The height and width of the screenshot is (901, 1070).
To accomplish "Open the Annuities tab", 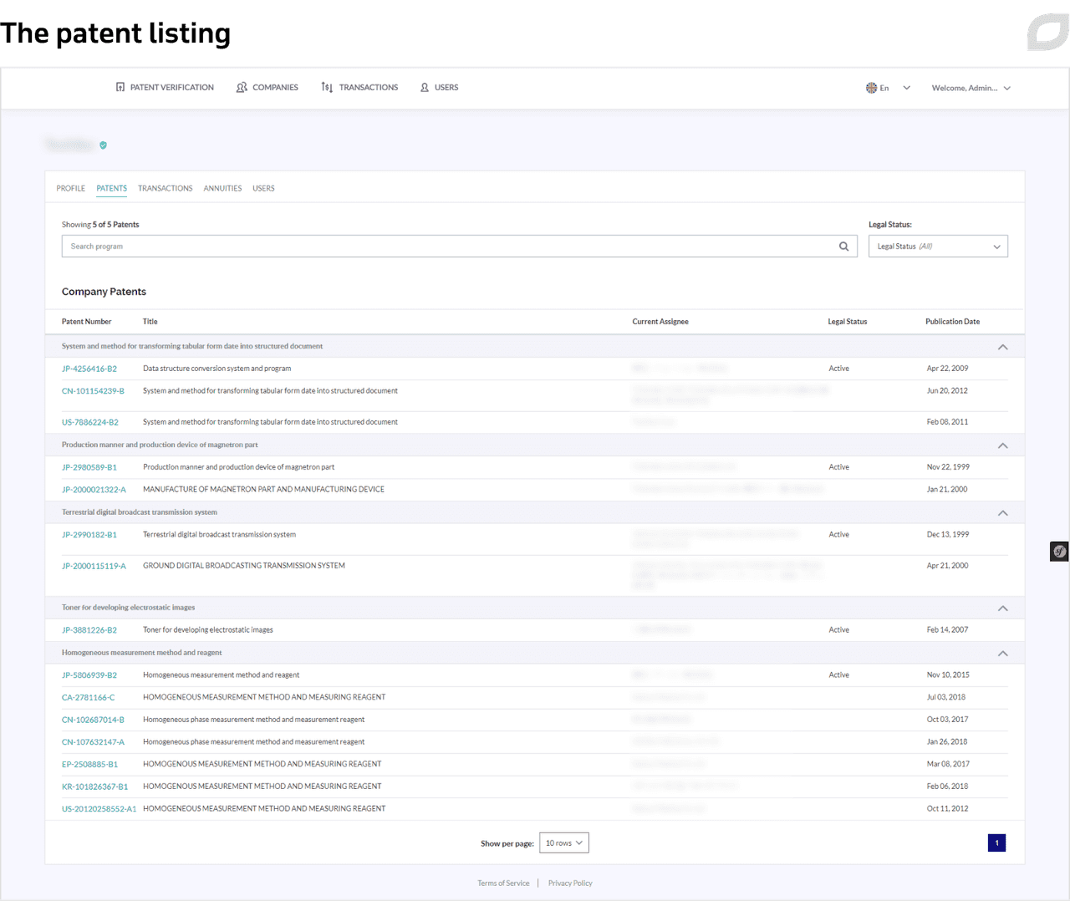I will tap(222, 188).
